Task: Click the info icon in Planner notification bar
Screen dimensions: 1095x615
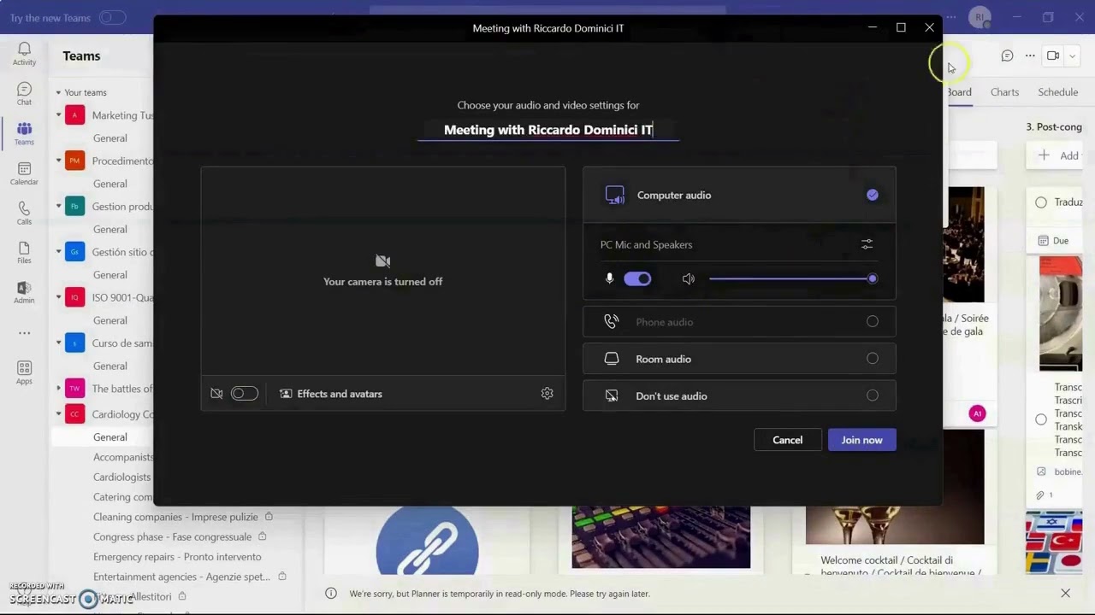Action: 331,594
